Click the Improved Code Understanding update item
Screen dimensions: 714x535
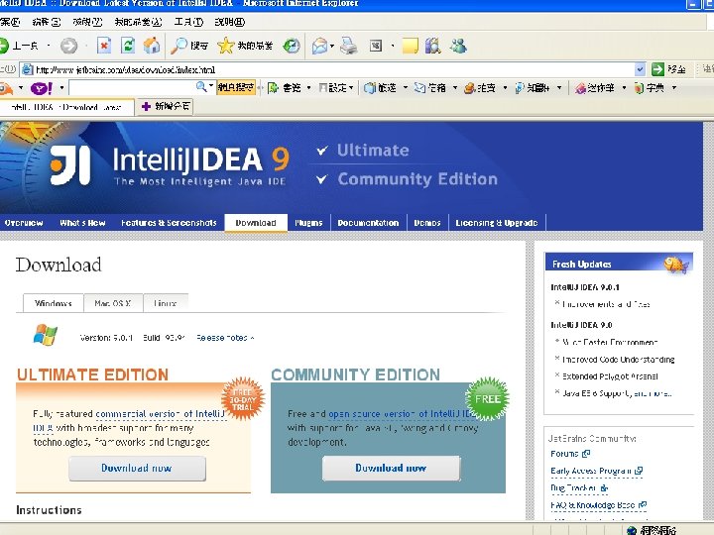click(618, 360)
